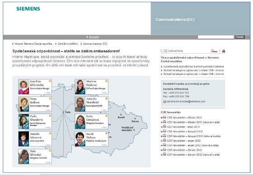Close Daša Klčovská card
The image size is (253, 175).
pyautogui.click(x=50, y=151)
